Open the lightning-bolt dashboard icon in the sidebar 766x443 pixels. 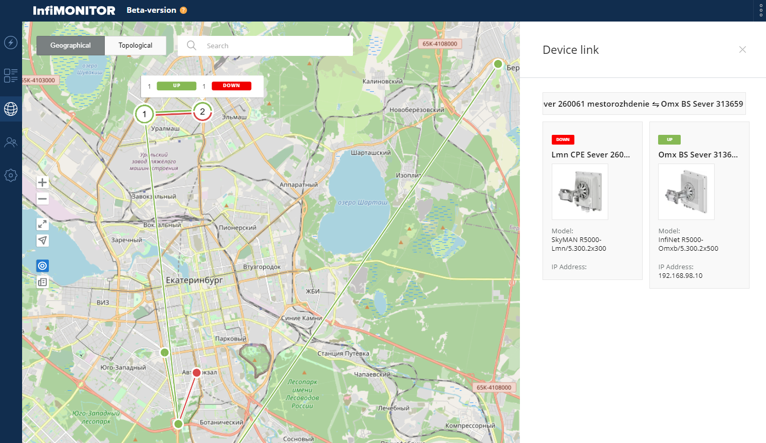click(x=11, y=43)
